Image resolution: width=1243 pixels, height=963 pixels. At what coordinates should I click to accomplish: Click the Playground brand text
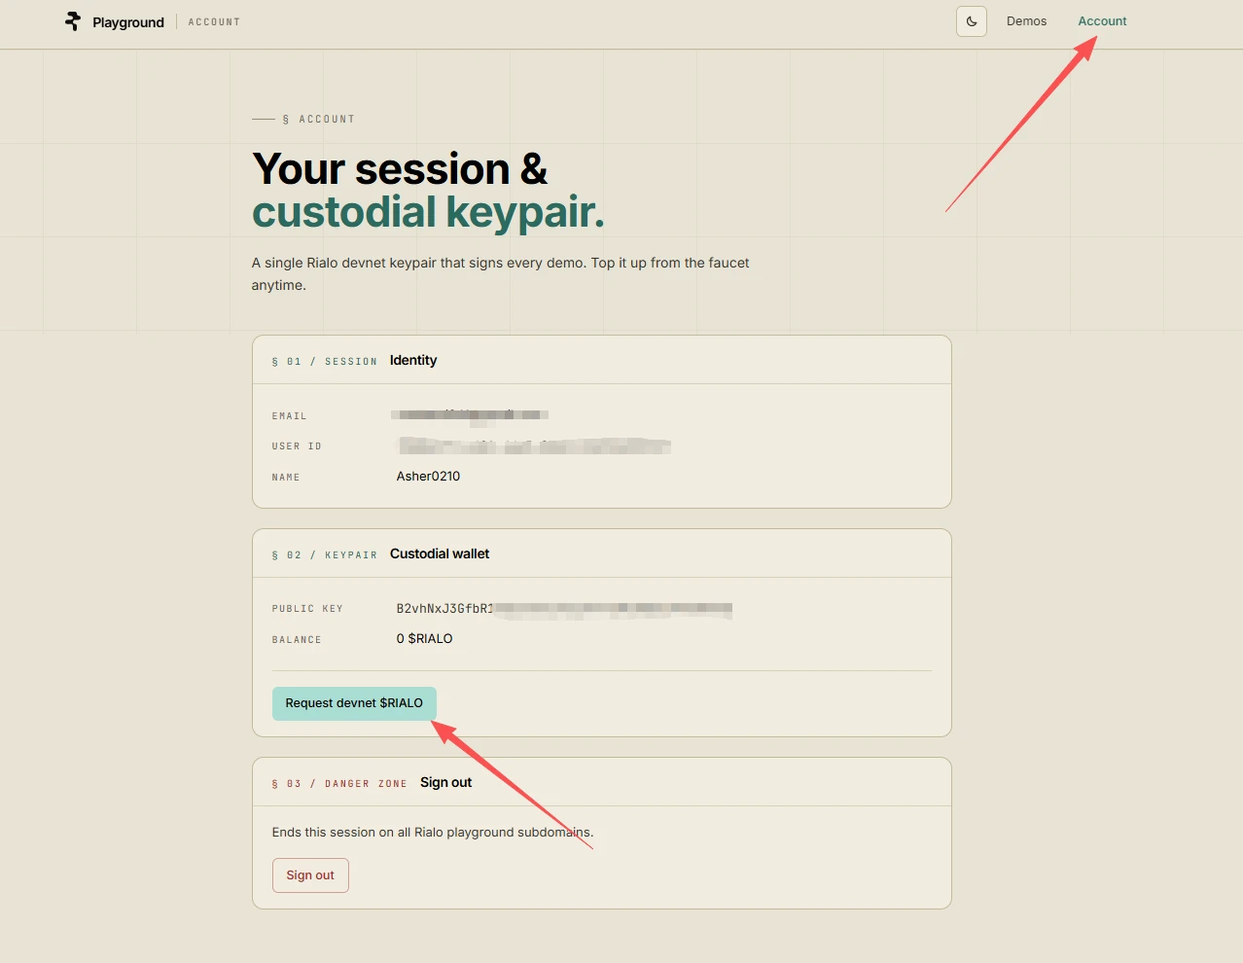[128, 22]
